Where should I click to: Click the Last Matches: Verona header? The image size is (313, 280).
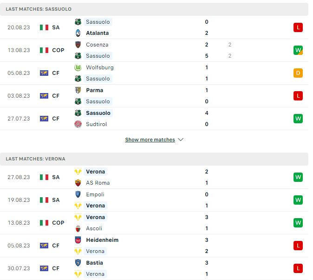154,159
